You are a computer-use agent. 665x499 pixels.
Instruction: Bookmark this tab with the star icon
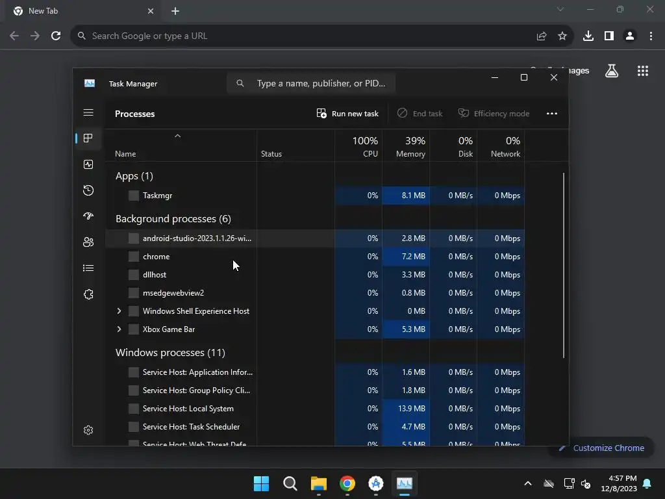coord(562,36)
